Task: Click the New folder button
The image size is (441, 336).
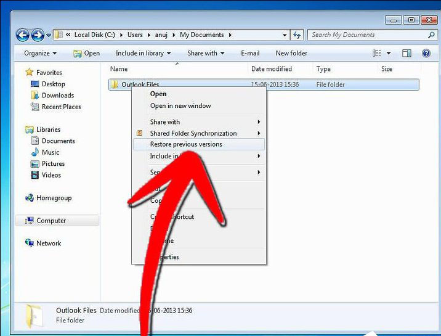Action: (291, 53)
